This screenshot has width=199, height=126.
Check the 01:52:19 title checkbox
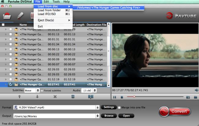click(x=11, y=79)
